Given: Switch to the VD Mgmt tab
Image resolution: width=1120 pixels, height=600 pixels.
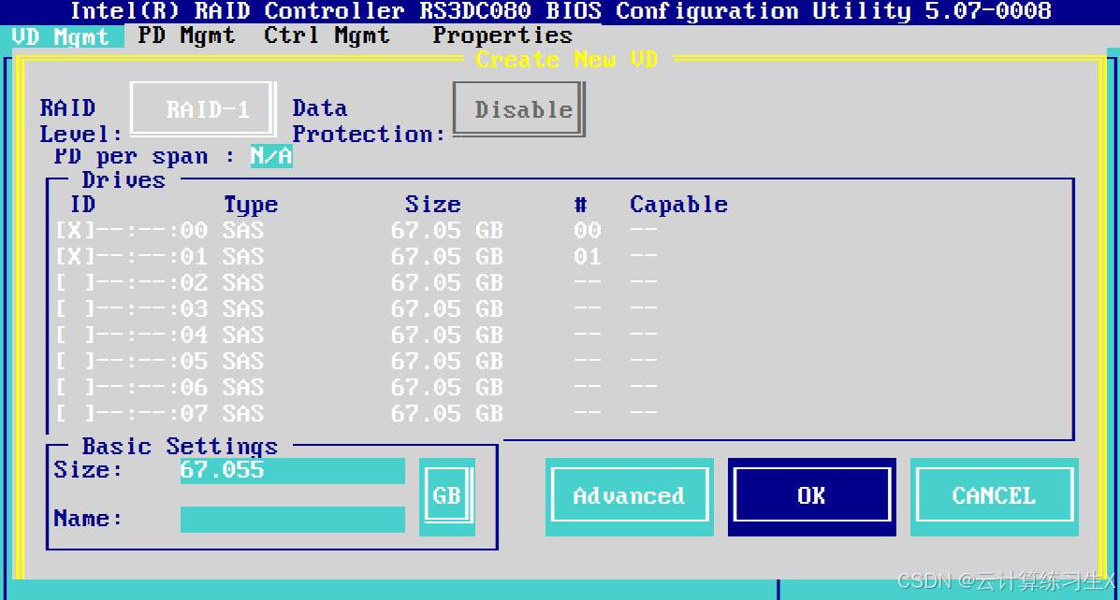Looking at the screenshot, I should click(x=60, y=36).
